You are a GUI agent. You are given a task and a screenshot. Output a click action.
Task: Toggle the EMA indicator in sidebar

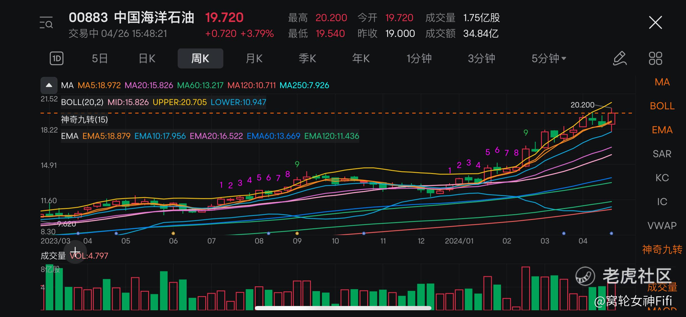click(x=662, y=130)
